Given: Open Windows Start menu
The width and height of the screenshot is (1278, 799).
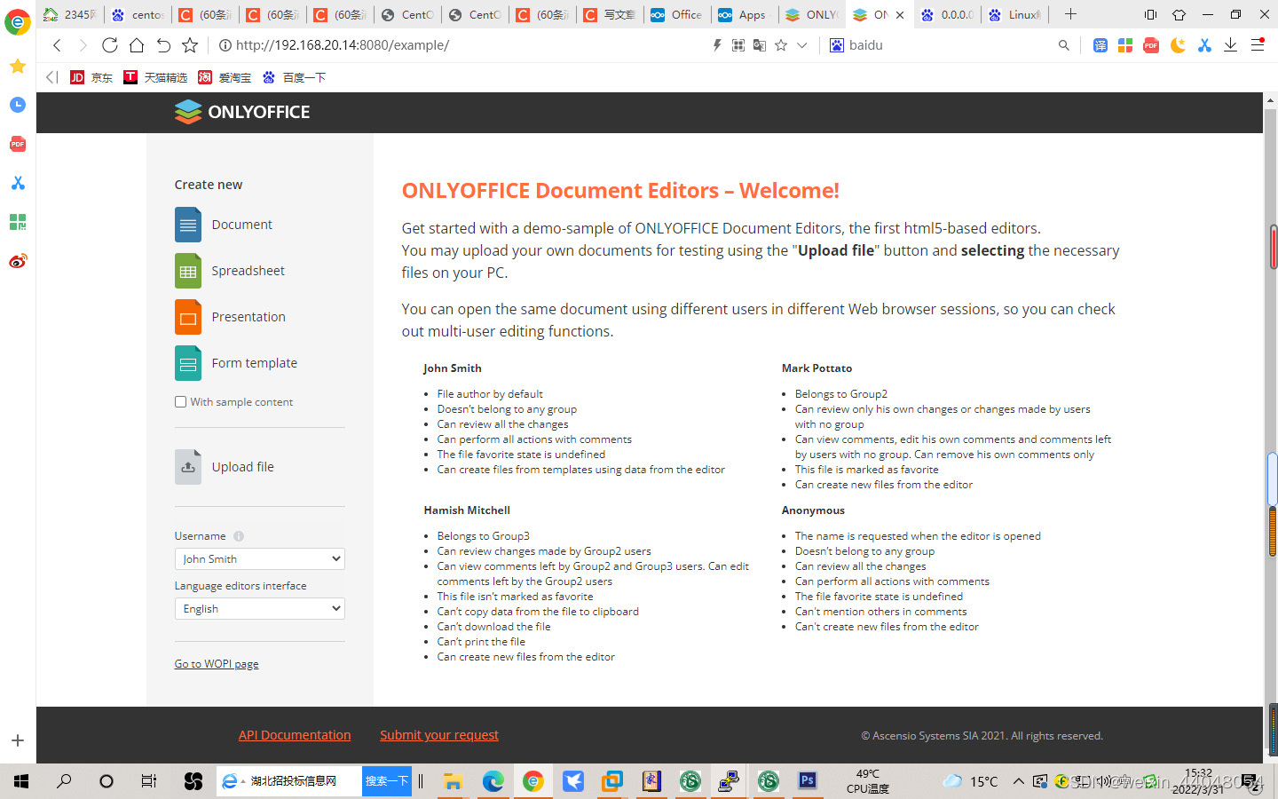Looking at the screenshot, I should coord(21,781).
